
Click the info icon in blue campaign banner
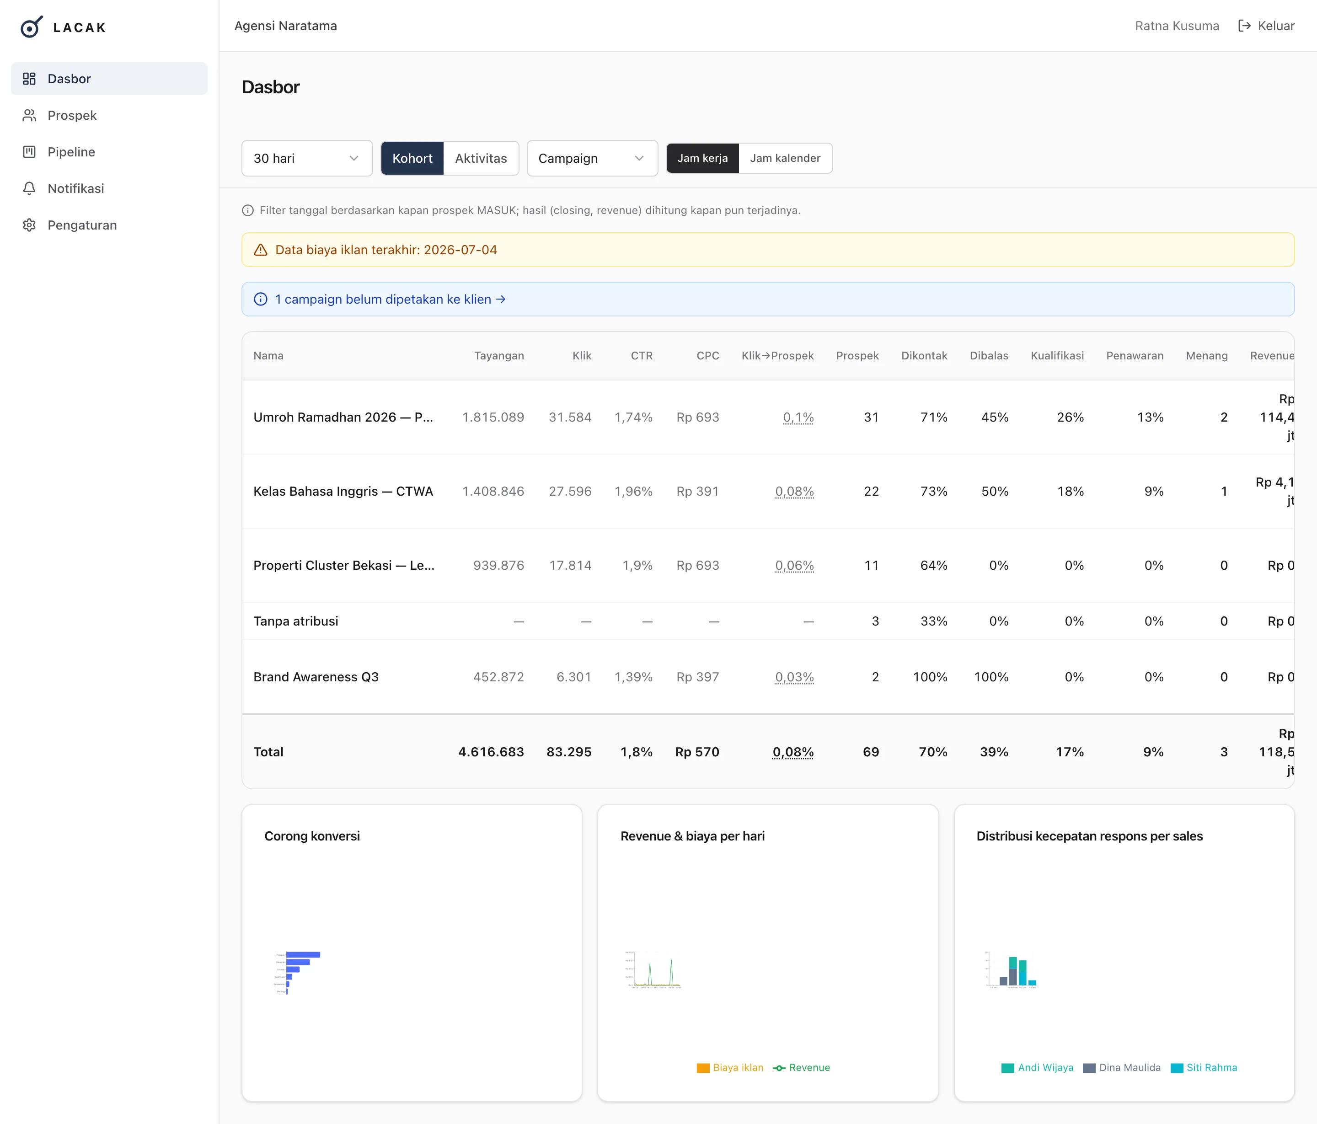261,300
